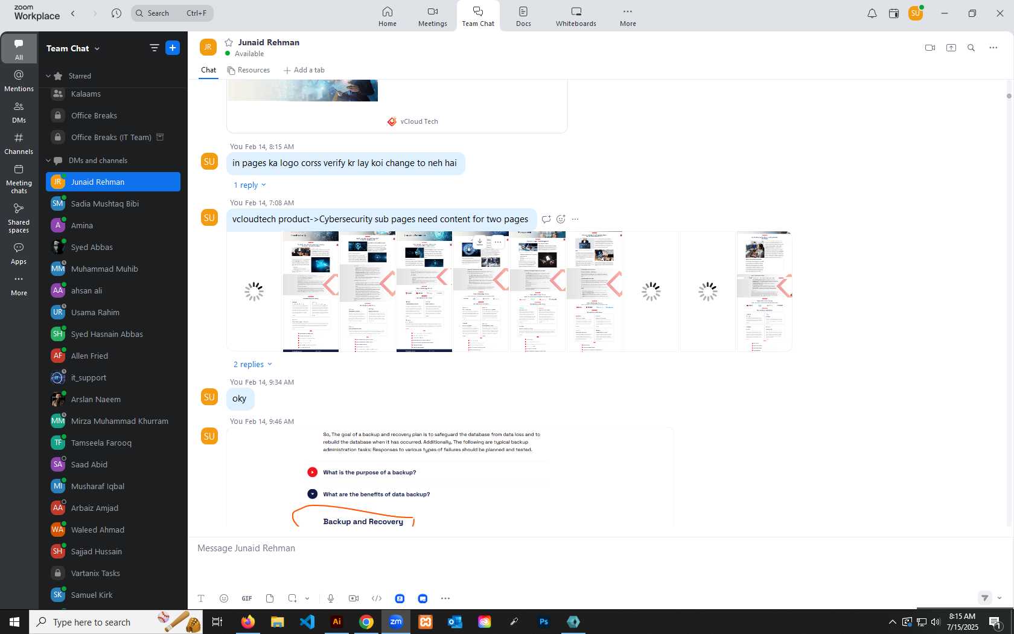This screenshot has width=1014, height=634.
Task: Go back using the back arrow
Action: [x=73, y=13]
